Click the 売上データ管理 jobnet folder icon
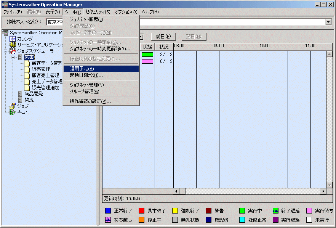Screen dimensions: 336x228 27,82
